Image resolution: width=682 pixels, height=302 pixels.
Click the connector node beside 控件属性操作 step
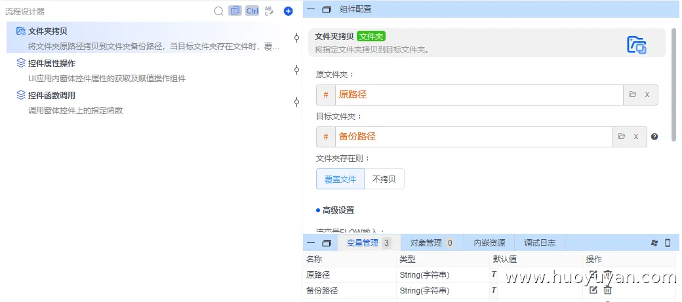(296, 69)
